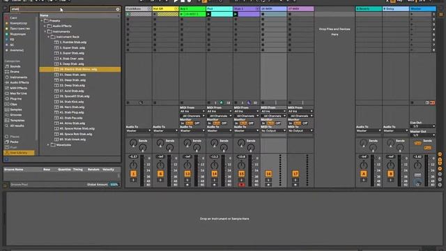Viewport: 446px width, 251px height.
Task: Open the Drums browser category
Action: (x=15, y=72)
